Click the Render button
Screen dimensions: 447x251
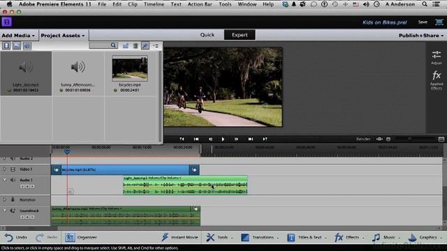click(363, 139)
